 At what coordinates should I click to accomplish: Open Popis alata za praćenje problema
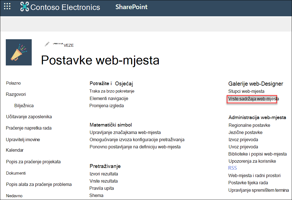click(x=39, y=185)
